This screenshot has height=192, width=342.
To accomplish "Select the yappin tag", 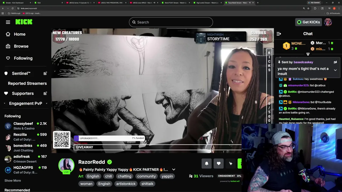I will (x=167, y=176).
